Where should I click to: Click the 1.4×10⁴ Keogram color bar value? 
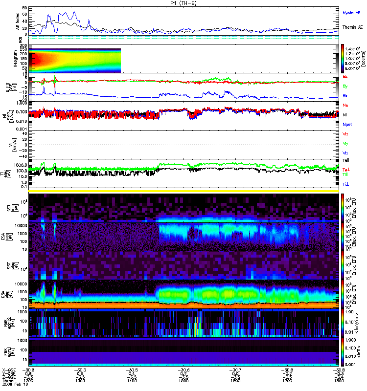[352, 48]
